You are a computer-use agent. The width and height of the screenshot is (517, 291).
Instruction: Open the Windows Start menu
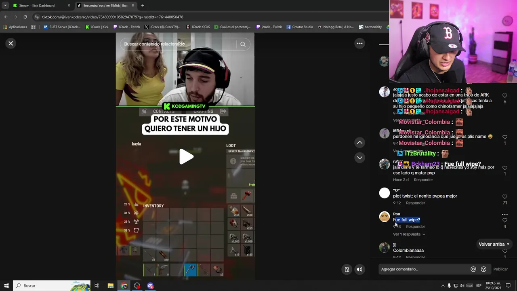(6, 286)
